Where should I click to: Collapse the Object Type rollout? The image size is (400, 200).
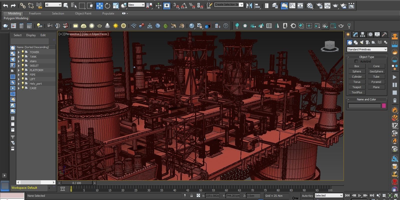(x=367, y=57)
